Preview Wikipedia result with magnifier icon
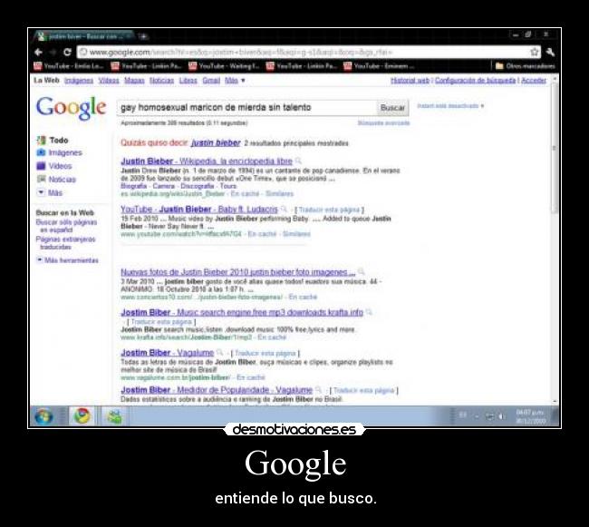 (298, 161)
